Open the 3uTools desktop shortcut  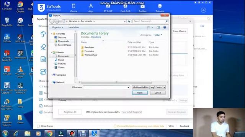(7, 38)
